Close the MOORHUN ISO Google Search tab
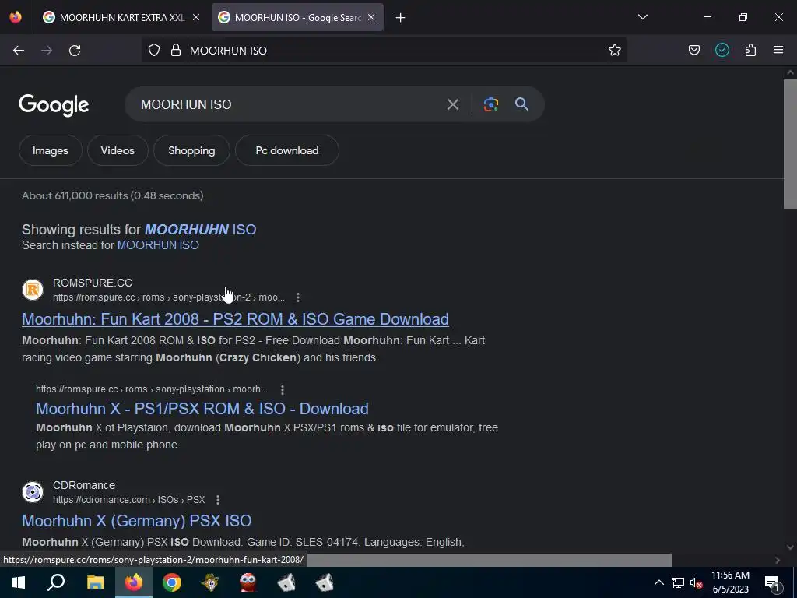This screenshot has width=797, height=598. click(371, 17)
